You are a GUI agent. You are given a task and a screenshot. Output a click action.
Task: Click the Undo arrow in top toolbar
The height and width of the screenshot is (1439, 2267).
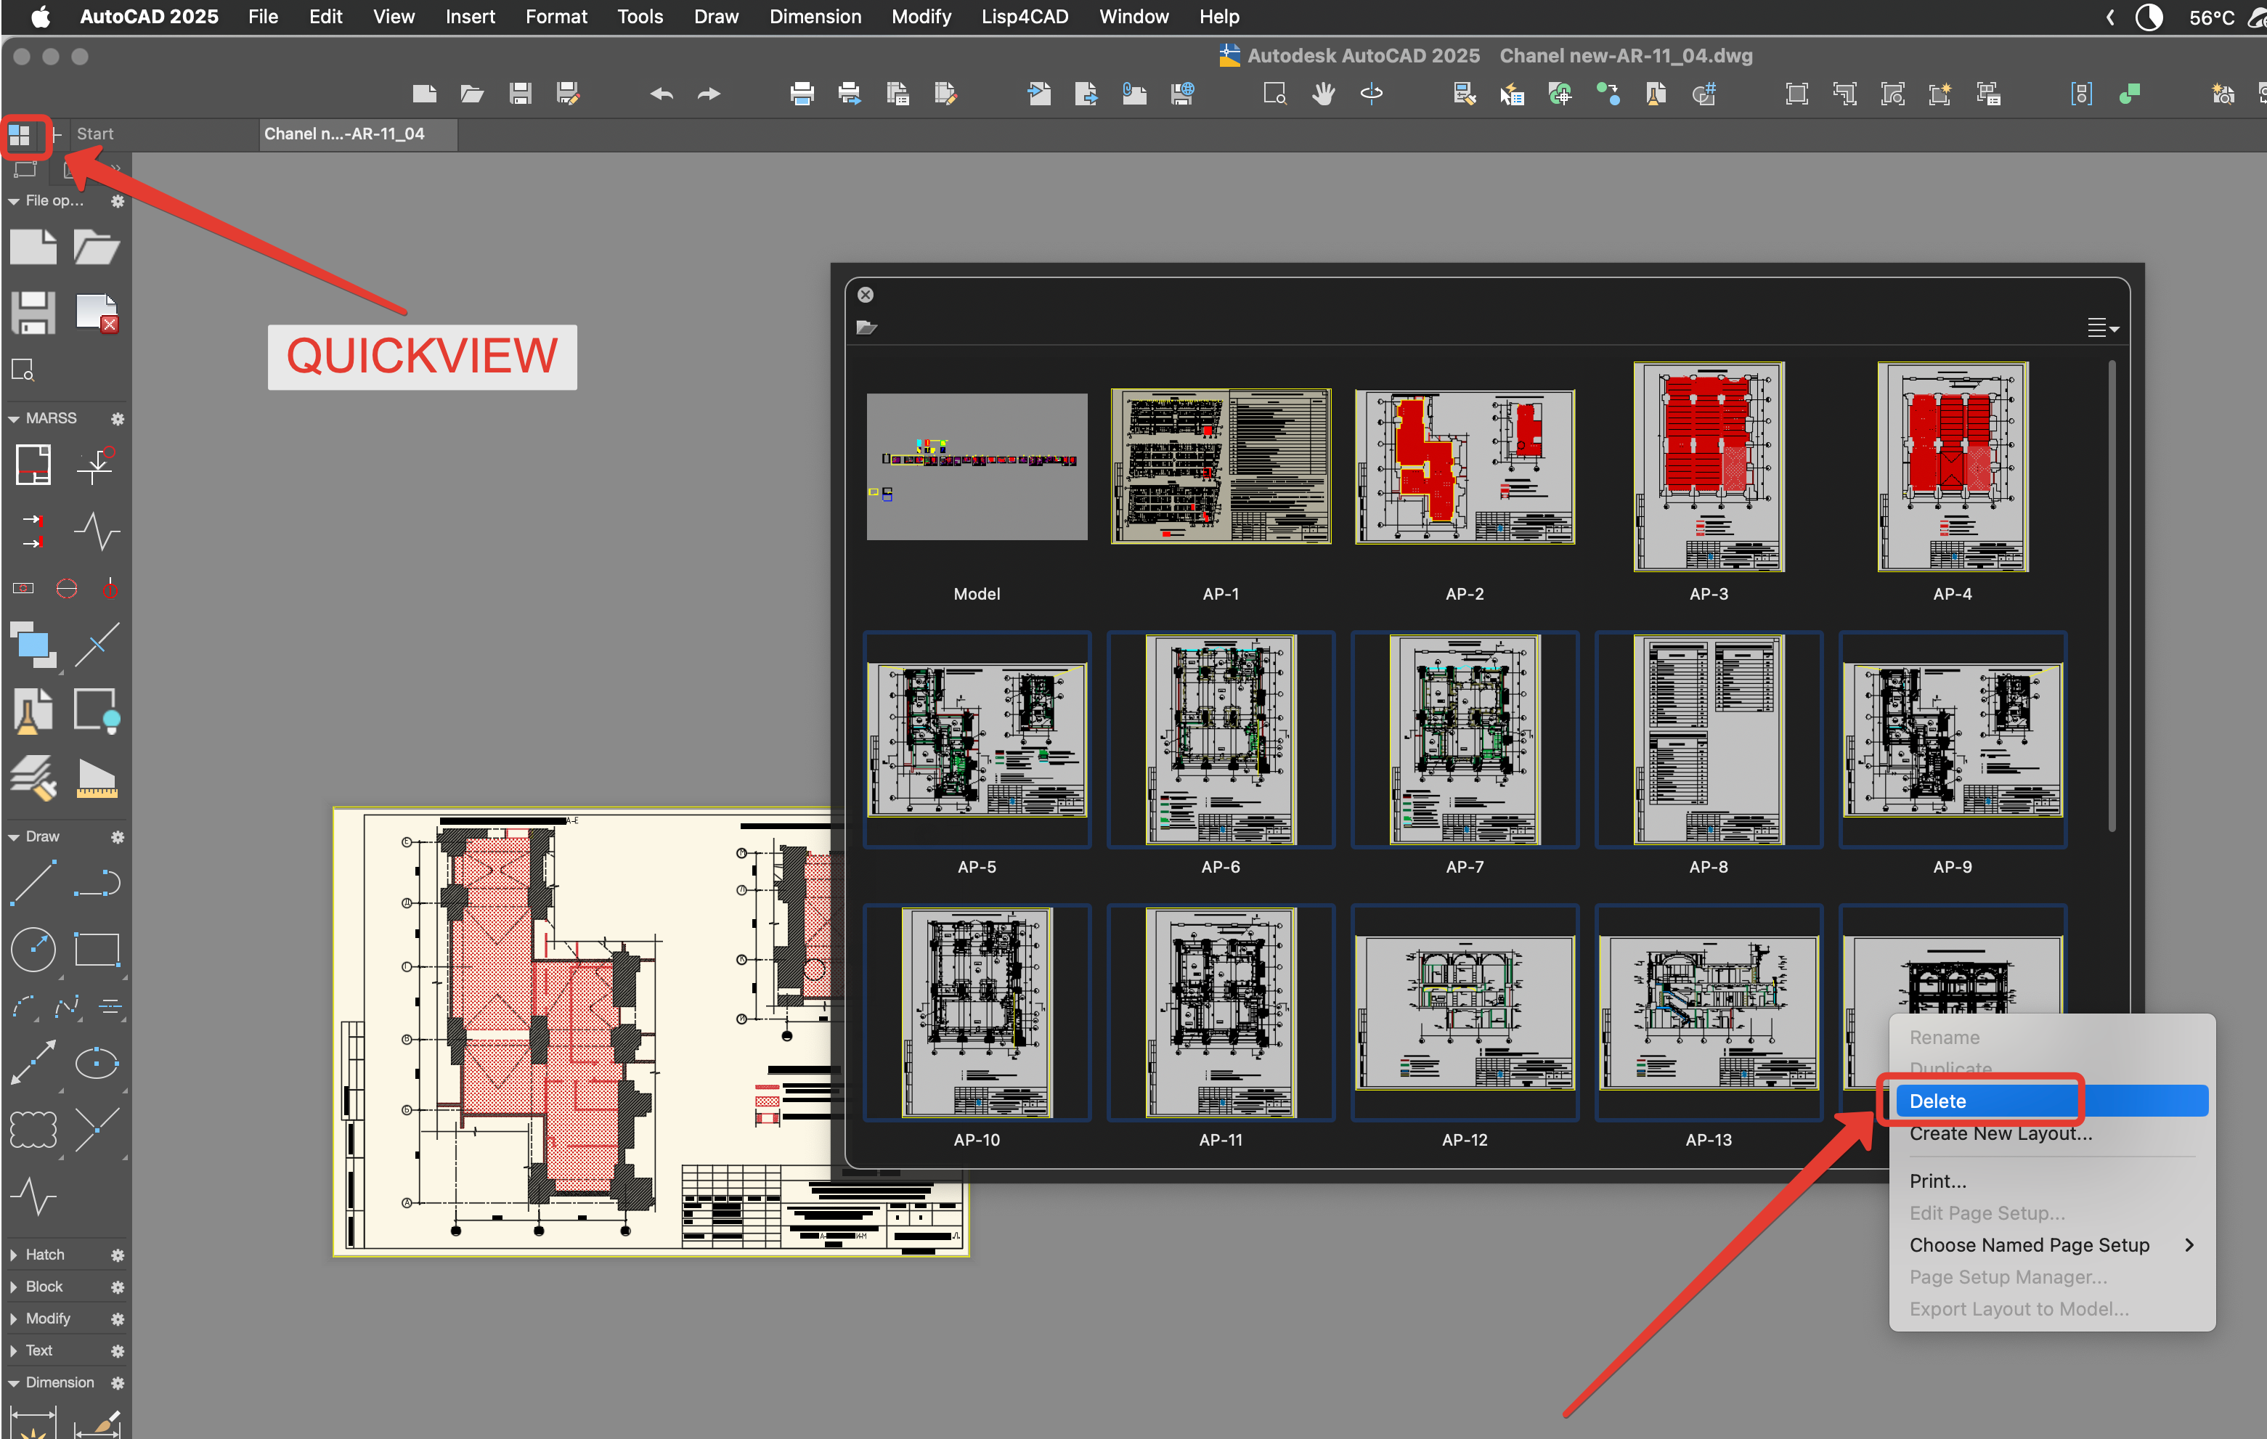click(662, 93)
